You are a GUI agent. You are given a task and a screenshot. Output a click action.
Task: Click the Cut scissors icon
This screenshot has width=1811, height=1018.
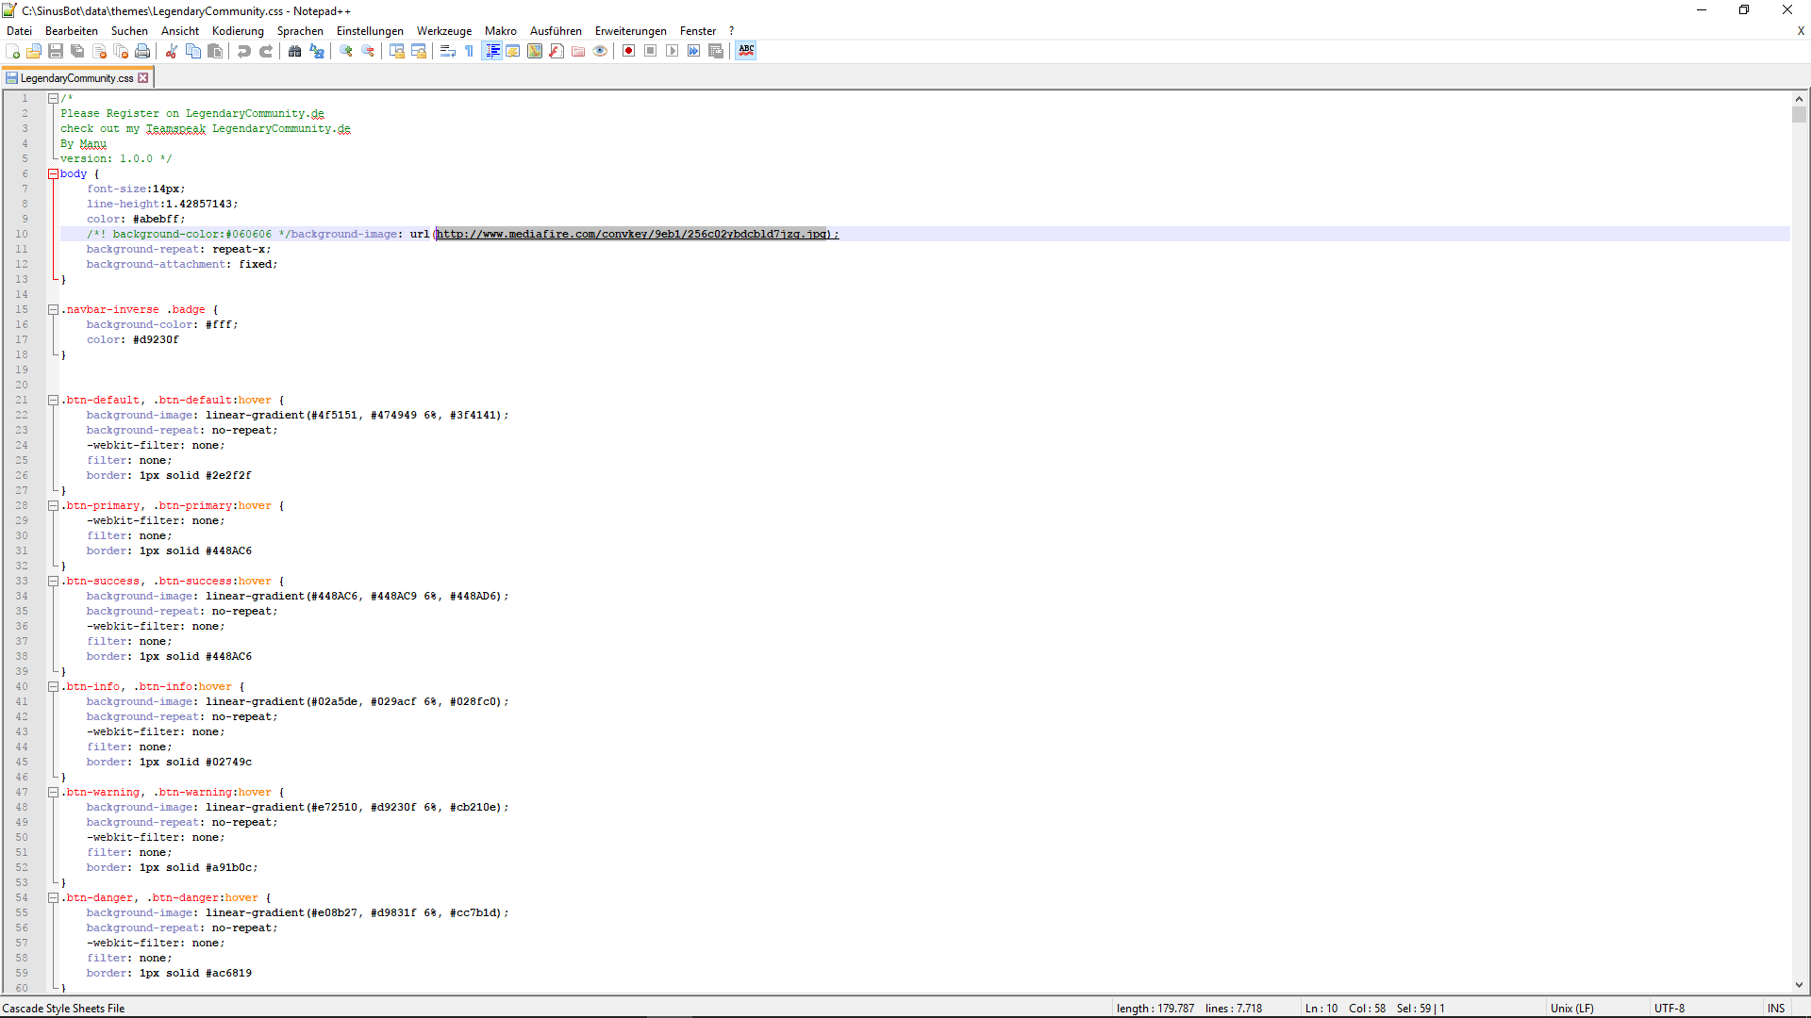pyautogui.click(x=172, y=51)
